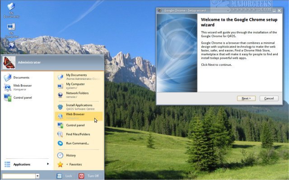The image size is (289, 180).
Task: Click Install Applications shield icon
Action: [x=60, y=107]
